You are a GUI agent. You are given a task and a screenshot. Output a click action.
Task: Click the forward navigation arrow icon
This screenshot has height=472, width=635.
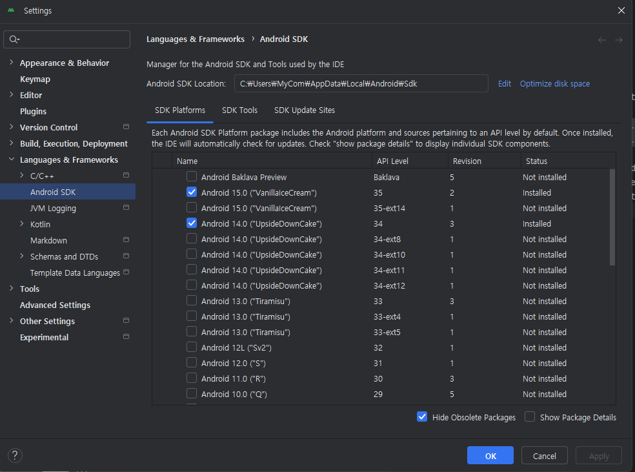(619, 39)
